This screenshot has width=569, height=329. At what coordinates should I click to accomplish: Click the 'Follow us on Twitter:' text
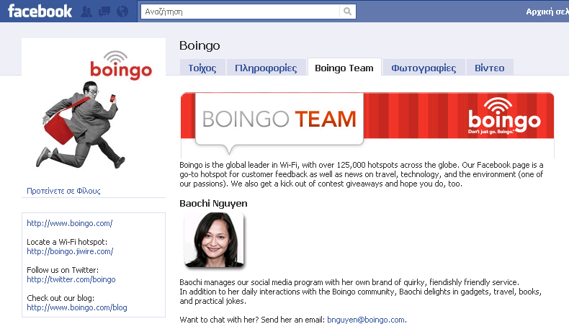coord(63,270)
